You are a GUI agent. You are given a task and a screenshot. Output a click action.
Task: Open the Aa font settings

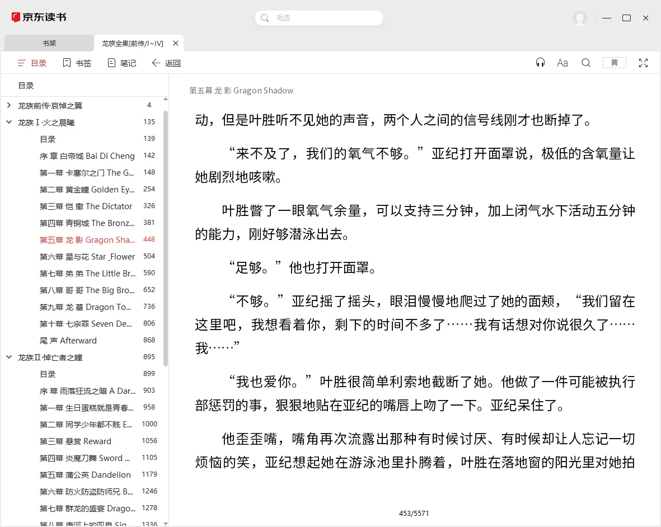(562, 63)
